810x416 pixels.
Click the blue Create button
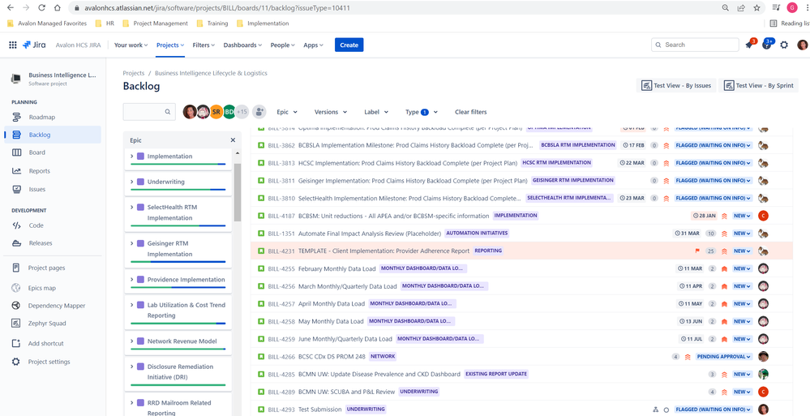[349, 45]
